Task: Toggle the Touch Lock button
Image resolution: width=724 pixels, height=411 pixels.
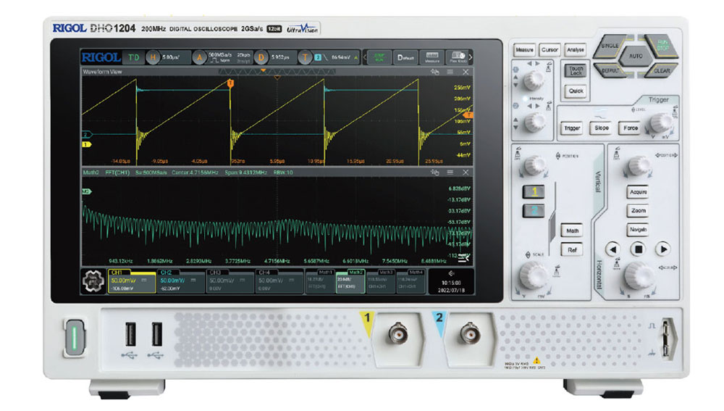Action: pos(576,70)
